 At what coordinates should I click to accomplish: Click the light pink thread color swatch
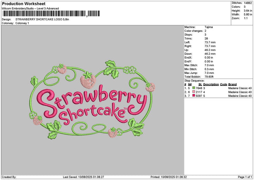point(194,92)
